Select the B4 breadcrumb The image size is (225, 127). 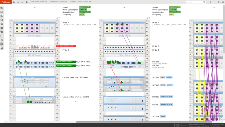click(90, 1)
